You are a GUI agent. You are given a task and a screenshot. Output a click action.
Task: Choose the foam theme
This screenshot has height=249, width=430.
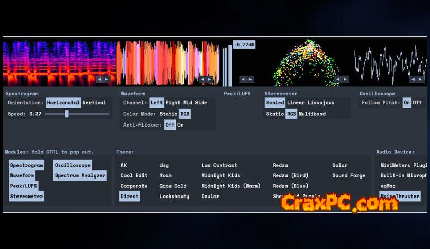[166, 175]
